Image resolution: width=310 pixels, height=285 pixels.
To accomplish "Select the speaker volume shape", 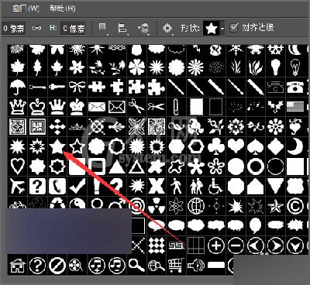I will (196, 265).
